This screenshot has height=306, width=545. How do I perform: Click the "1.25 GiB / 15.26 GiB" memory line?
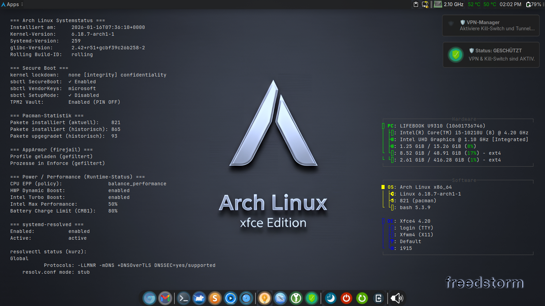click(x=433, y=146)
